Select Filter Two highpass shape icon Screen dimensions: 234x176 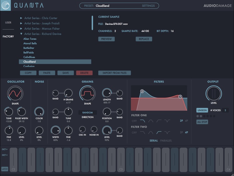(159, 132)
